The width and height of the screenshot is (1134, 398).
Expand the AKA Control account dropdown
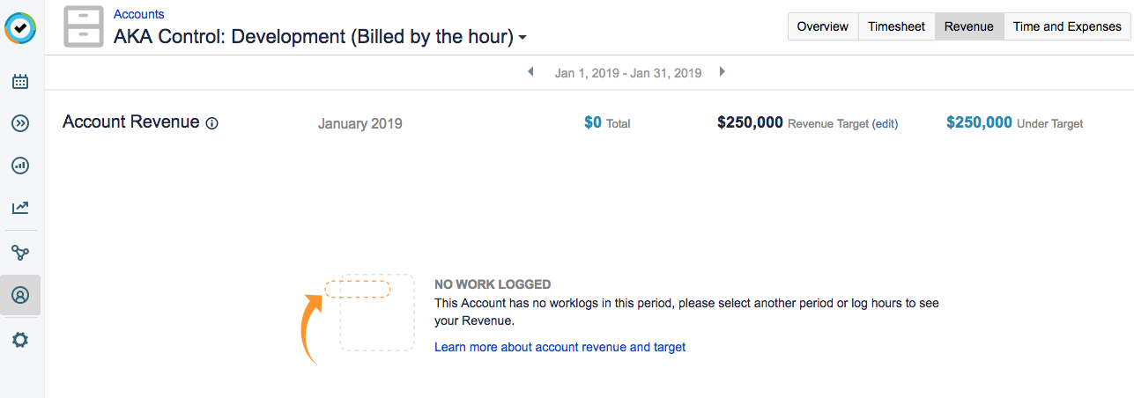tap(523, 38)
